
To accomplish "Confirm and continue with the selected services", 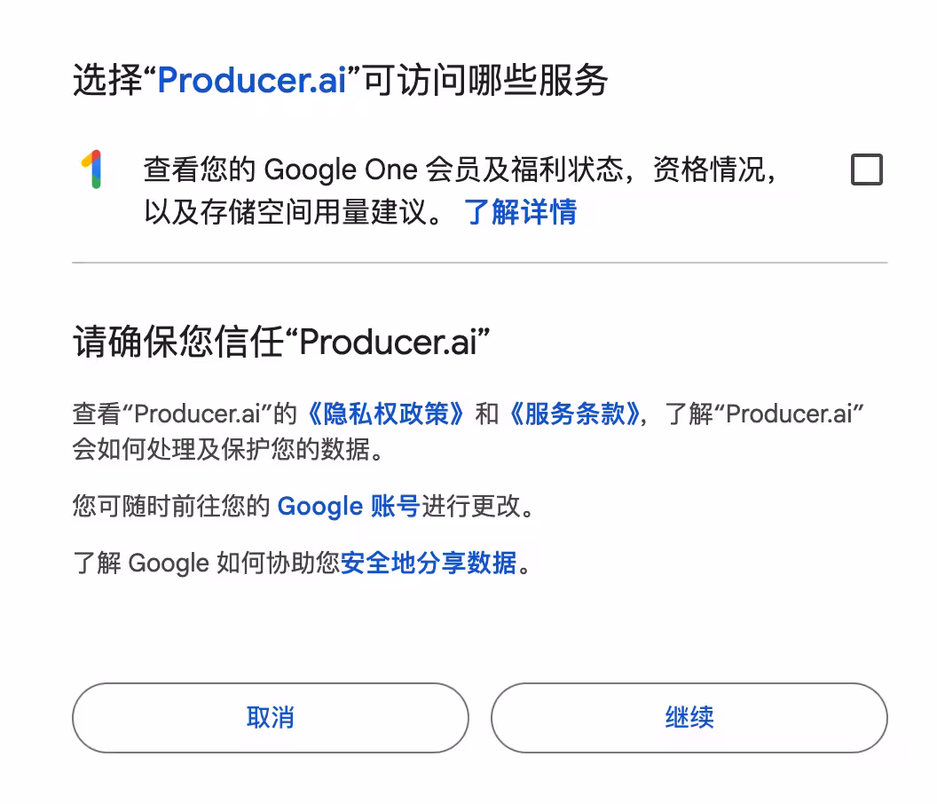I will tap(689, 718).
